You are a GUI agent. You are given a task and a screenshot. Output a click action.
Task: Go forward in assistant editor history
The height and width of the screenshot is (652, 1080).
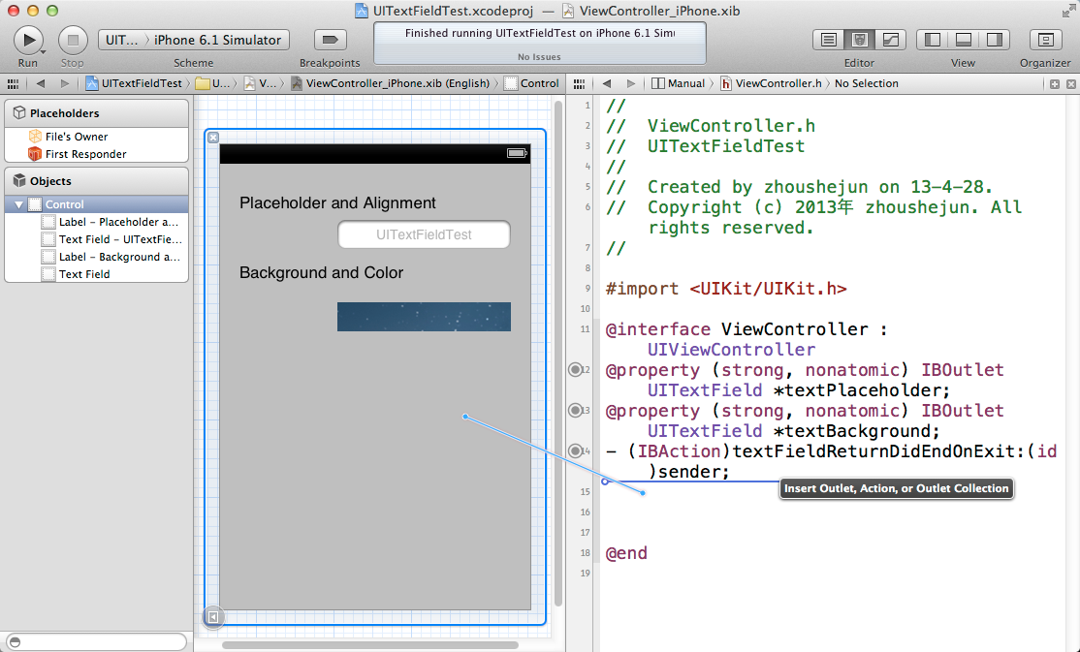(631, 84)
